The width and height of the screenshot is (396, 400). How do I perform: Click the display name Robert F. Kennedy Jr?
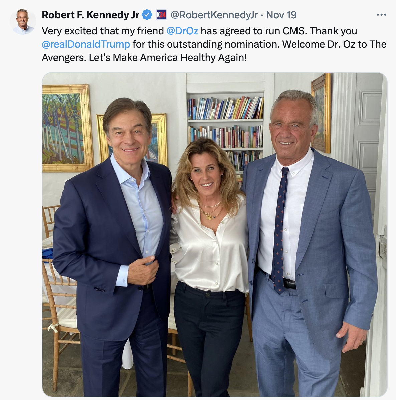pyautogui.click(x=90, y=15)
